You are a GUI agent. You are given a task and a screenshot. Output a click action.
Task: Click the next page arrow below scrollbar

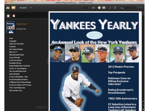click(x=143, y=109)
